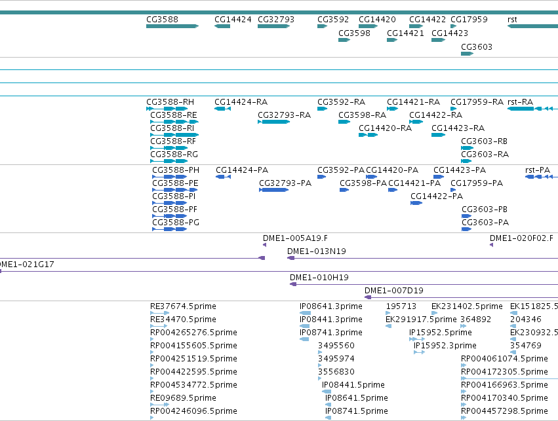Select the CG14424-RA transcript glyph
Screen dimensions: 558x421
pyautogui.click(x=222, y=109)
